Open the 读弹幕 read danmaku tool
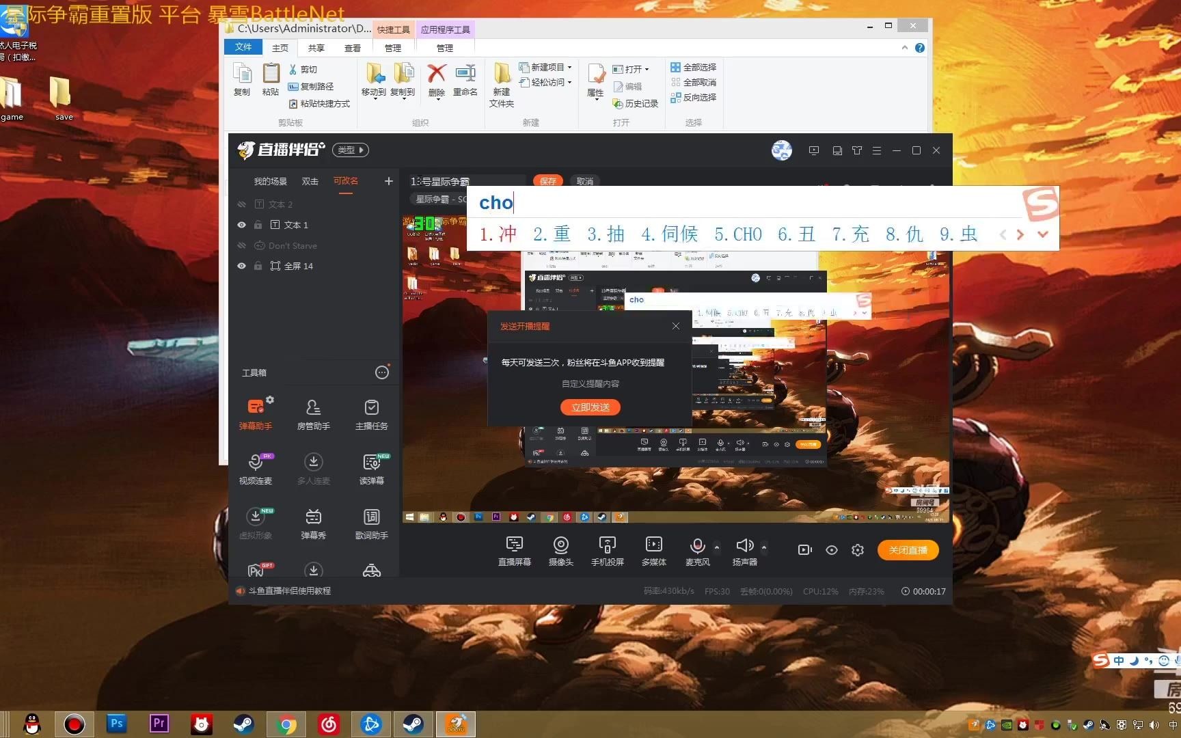Screen dimensions: 1181x738 (x=372, y=469)
